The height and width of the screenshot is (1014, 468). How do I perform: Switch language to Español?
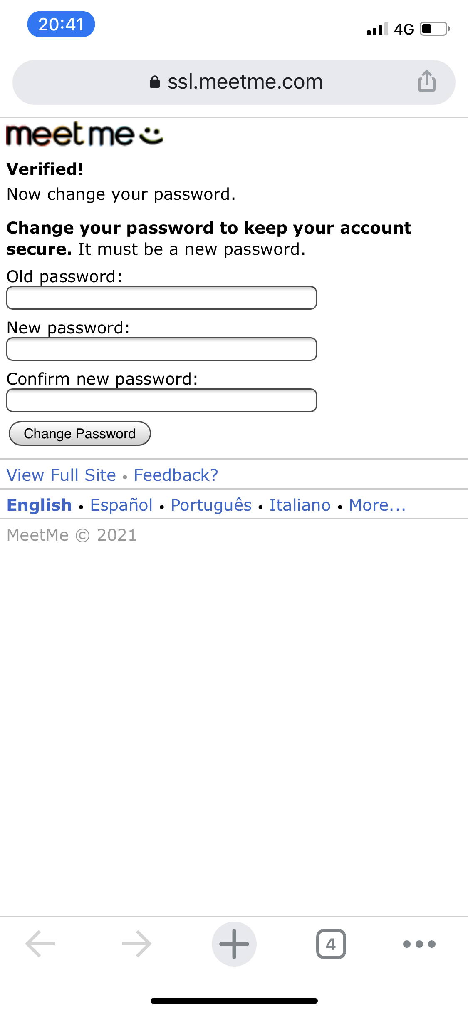pyautogui.click(x=121, y=505)
